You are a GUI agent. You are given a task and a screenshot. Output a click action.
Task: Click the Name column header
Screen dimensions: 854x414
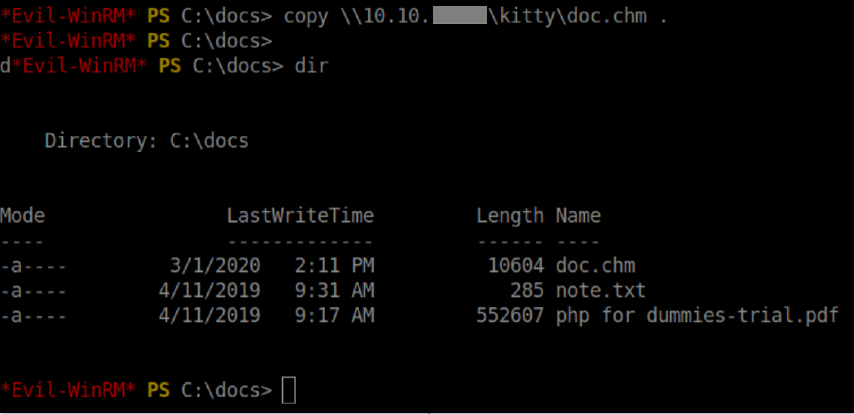(578, 216)
